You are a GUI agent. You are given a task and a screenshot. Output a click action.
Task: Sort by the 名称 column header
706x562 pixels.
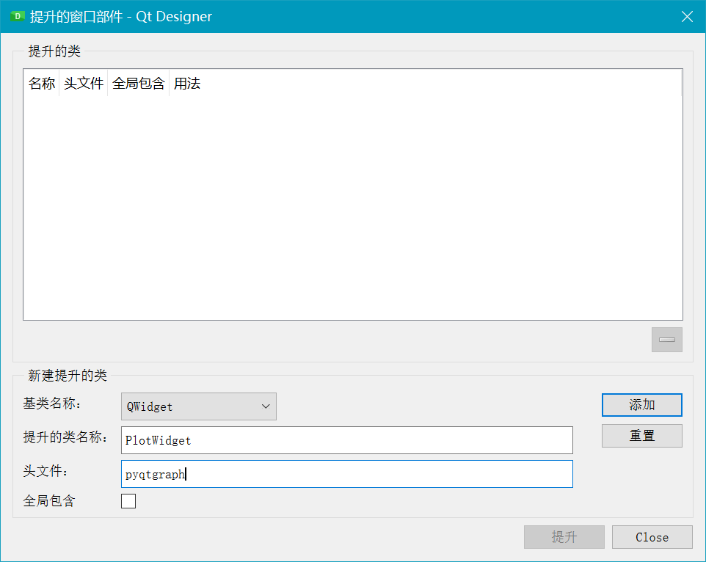click(x=41, y=83)
